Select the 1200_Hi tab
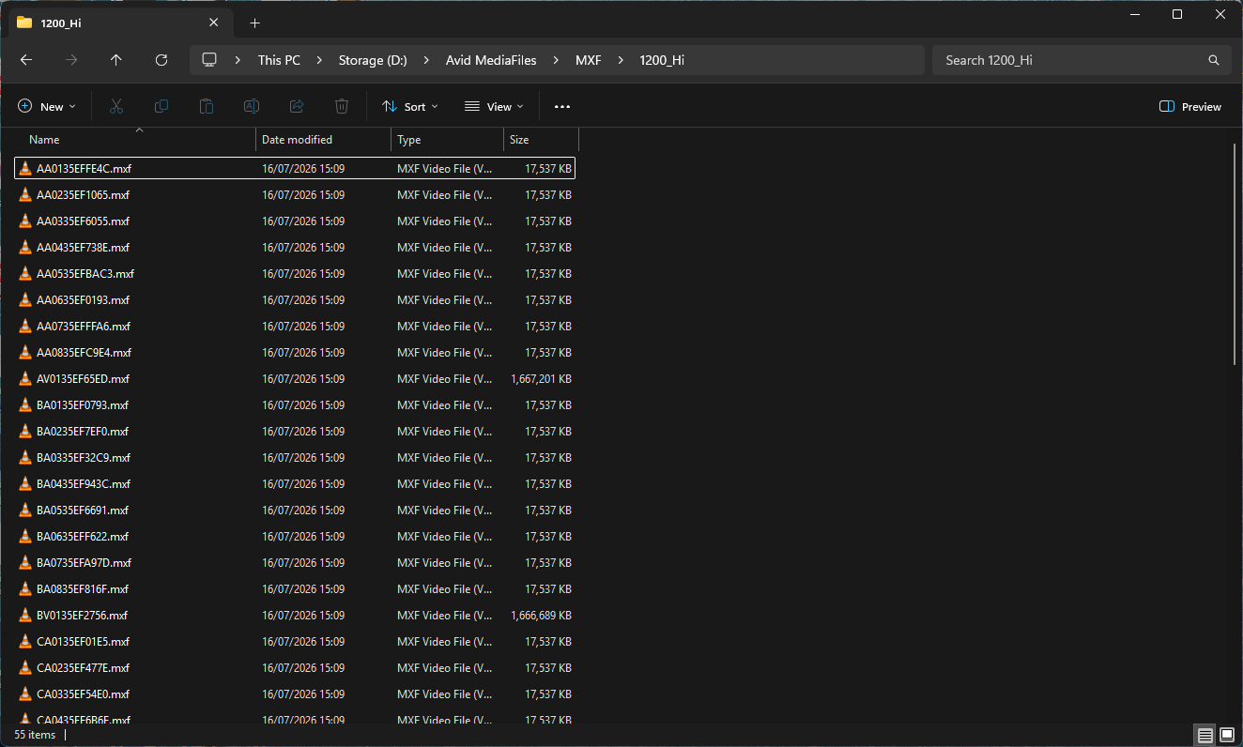Viewport: 1243px width, 747px height. click(x=119, y=23)
